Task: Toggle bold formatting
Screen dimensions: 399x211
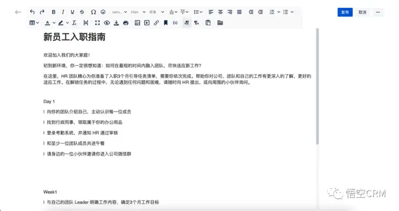Action: pos(53,12)
